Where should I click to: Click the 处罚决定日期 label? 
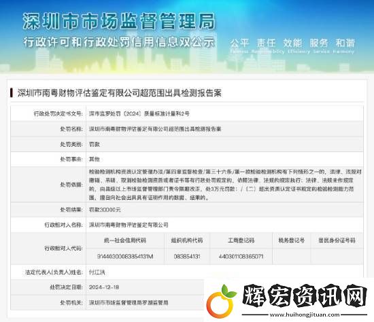click(66, 287)
